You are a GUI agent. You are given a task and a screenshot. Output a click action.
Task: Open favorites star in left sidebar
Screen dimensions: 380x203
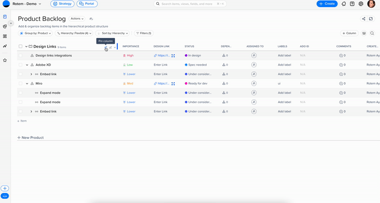tap(5, 60)
